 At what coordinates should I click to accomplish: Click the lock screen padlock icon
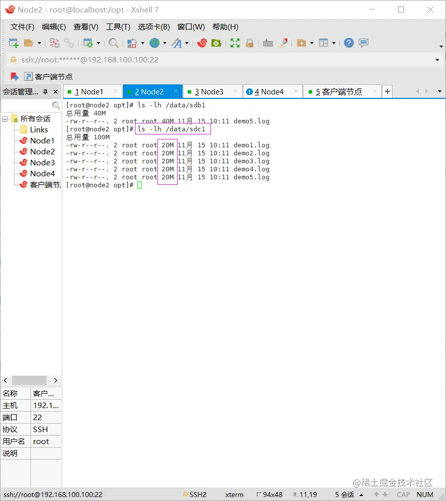tap(249, 42)
